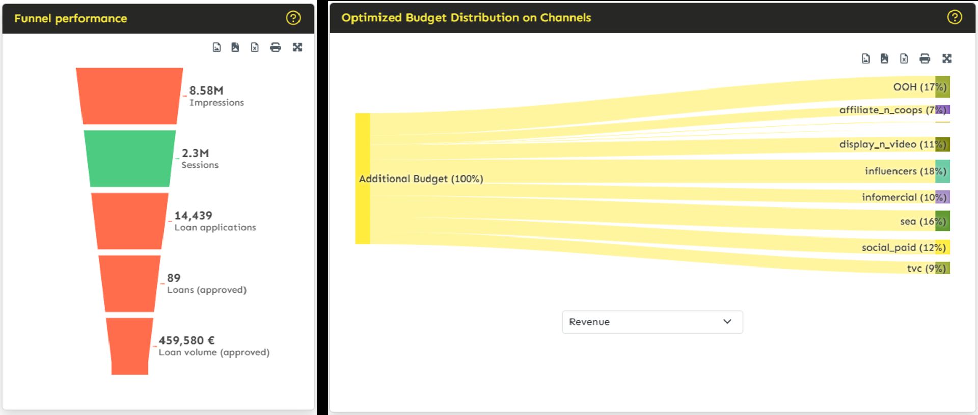Image resolution: width=978 pixels, height=415 pixels.
Task: Open help for Optimized Budget Distribution
Action: 955,17
